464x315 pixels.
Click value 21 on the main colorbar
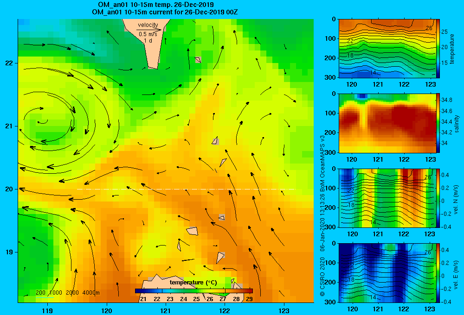(143, 299)
